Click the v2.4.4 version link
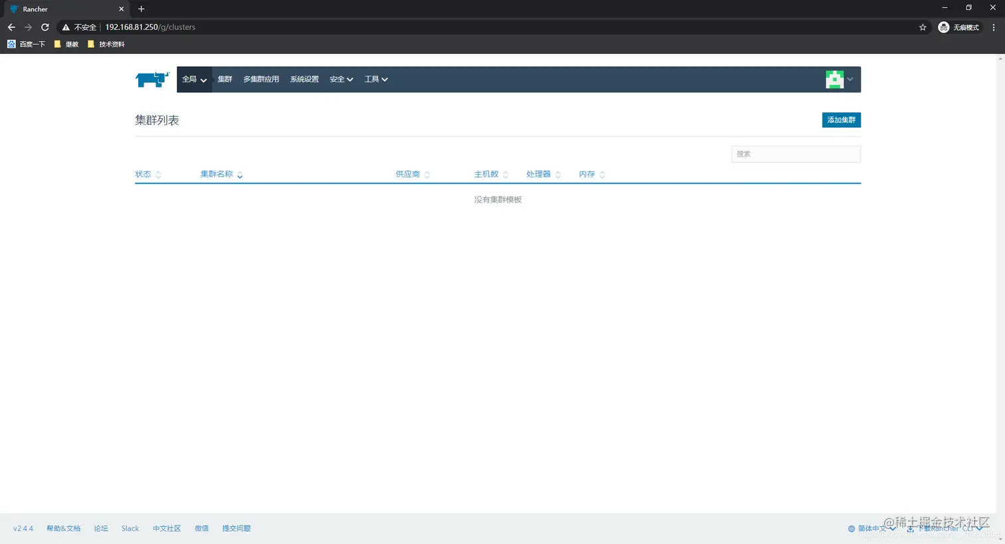This screenshot has width=1005, height=544. point(23,529)
